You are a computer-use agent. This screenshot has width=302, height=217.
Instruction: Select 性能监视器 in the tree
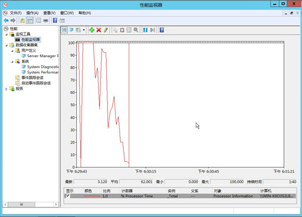[x=31, y=40]
